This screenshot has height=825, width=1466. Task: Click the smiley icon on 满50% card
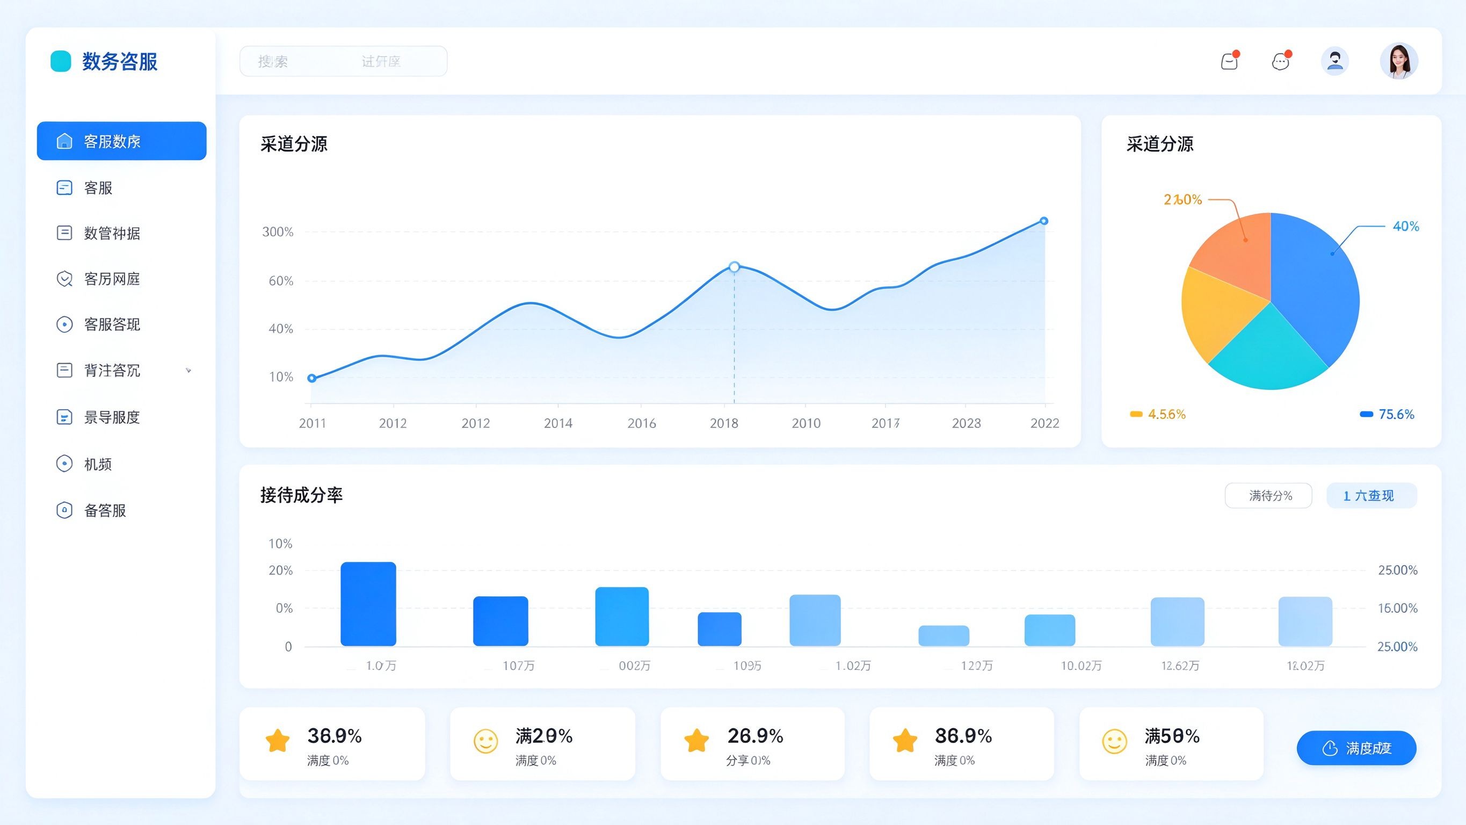point(1114,741)
